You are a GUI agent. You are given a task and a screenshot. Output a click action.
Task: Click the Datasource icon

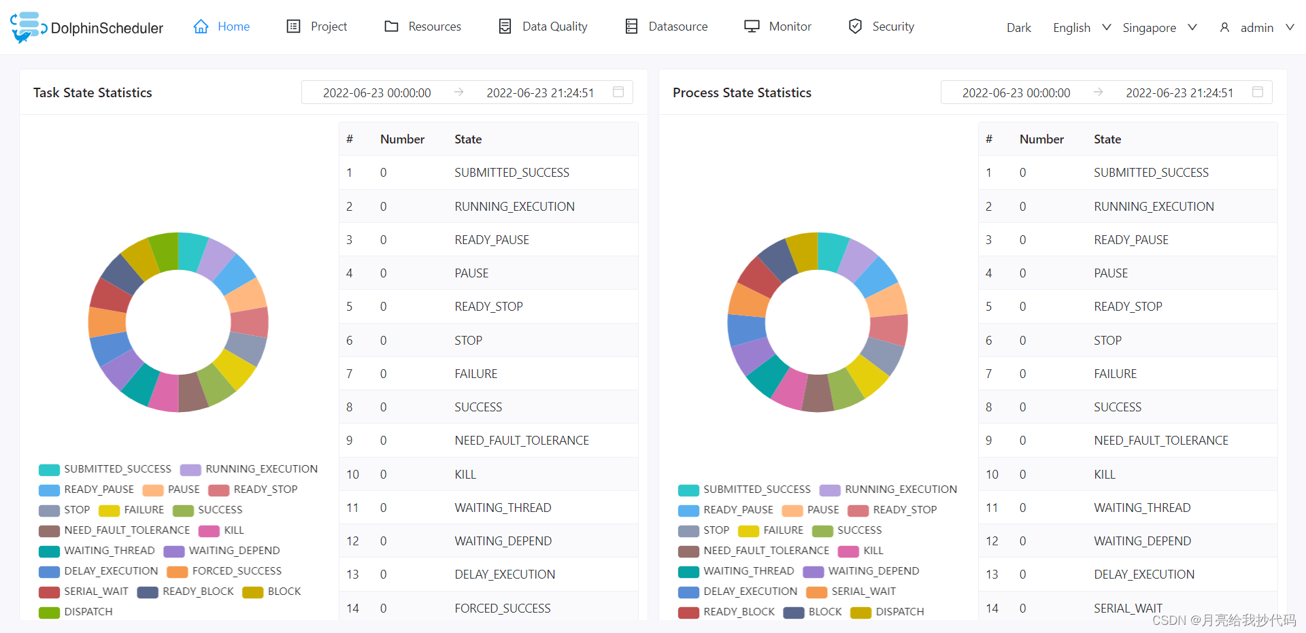point(631,27)
